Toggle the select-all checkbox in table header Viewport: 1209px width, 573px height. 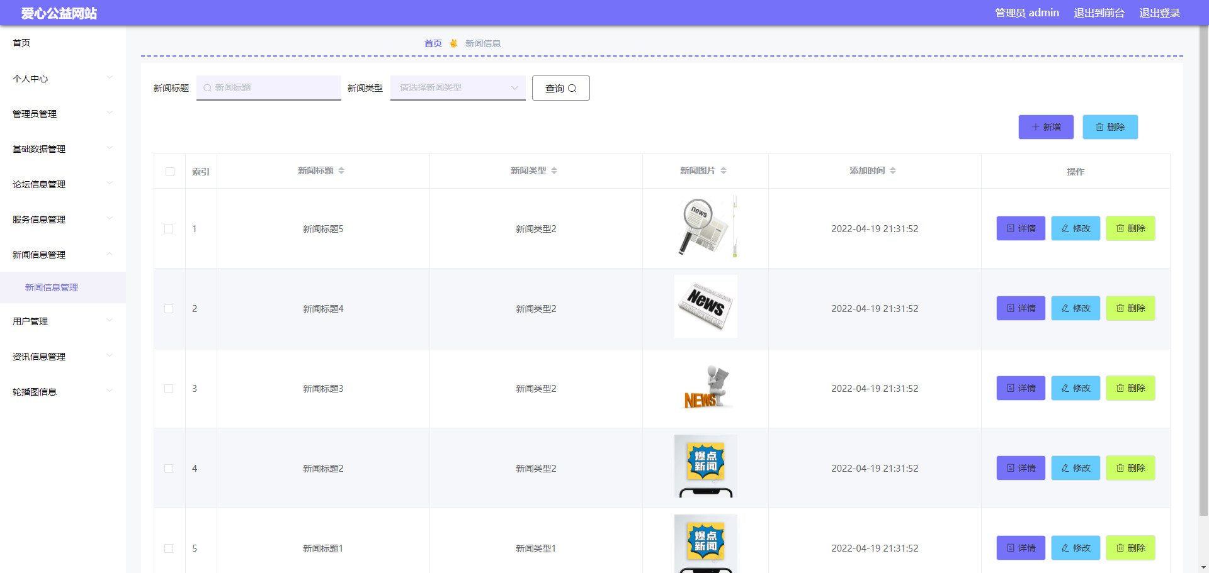point(170,172)
